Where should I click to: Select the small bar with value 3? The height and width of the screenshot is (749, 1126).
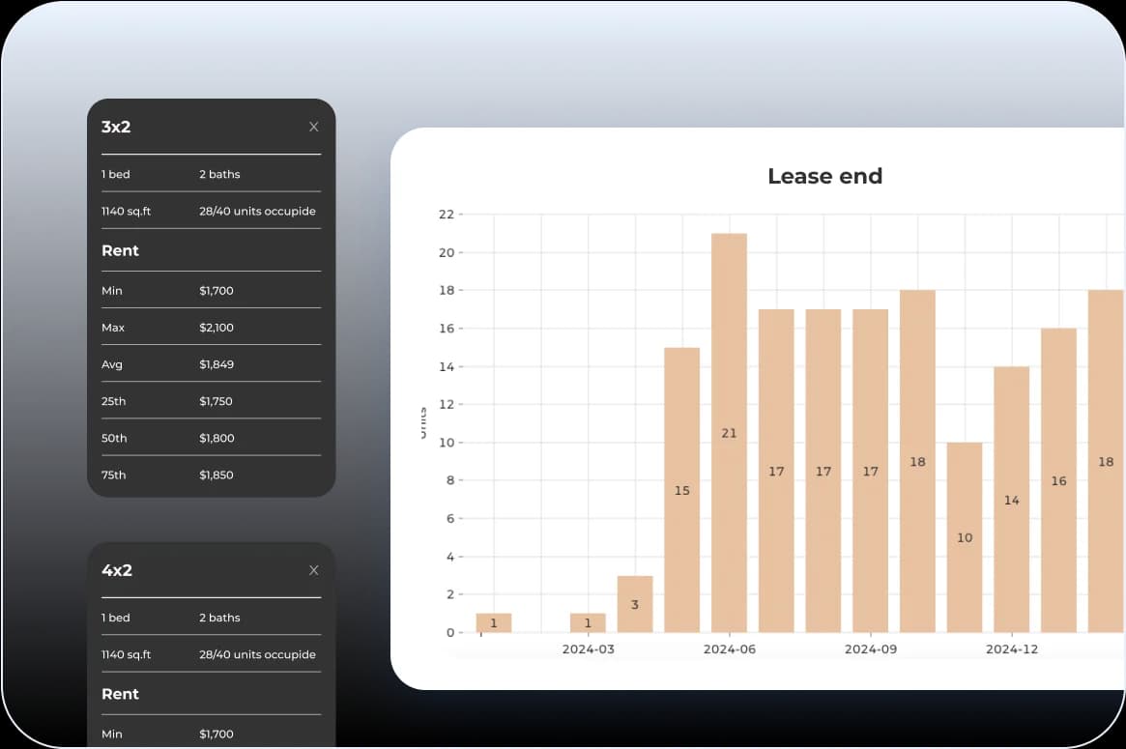click(x=635, y=604)
